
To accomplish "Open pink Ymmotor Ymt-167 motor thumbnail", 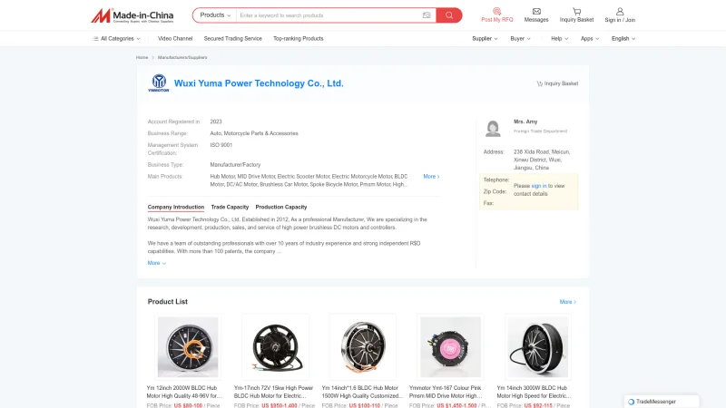I will click(x=450, y=347).
